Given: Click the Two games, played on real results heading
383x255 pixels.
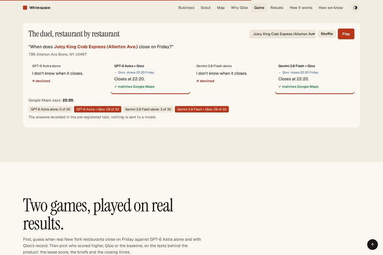Looking at the screenshot, I should [98, 214].
